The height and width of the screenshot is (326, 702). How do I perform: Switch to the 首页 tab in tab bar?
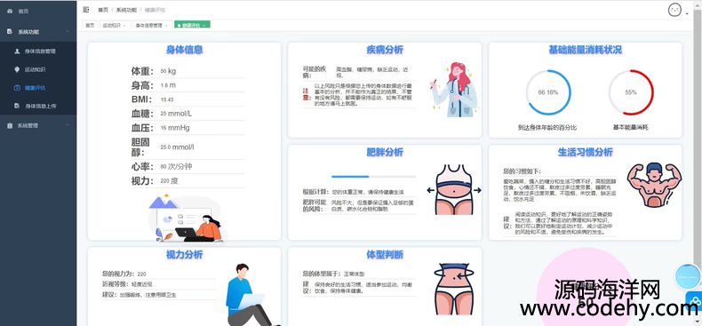(91, 26)
